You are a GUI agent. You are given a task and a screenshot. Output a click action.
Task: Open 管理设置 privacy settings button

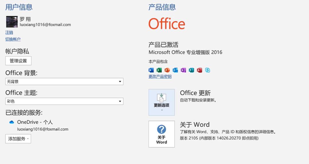pyautogui.click(x=18, y=61)
